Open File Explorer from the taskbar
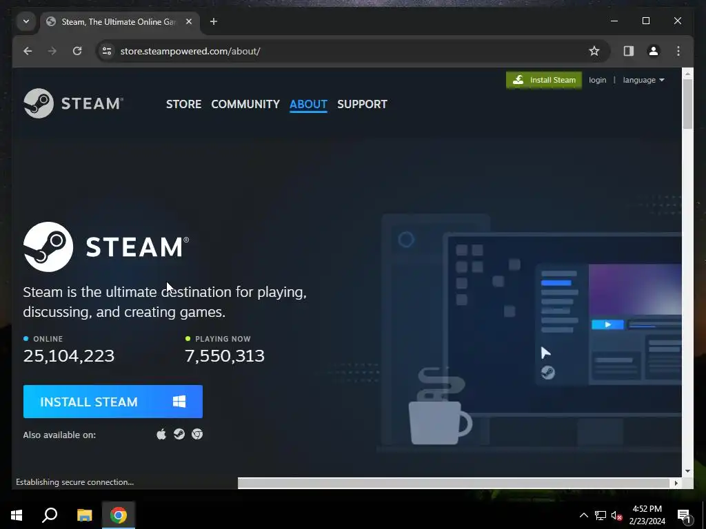Viewport: 706px width, 529px height. [x=84, y=515]
